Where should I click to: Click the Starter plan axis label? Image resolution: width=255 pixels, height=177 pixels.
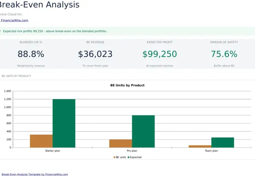pyautogui.click(x=52, y=151)
